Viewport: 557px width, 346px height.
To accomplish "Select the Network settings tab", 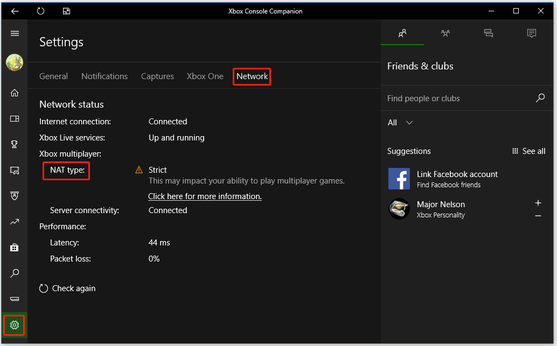I will (252, 76).
